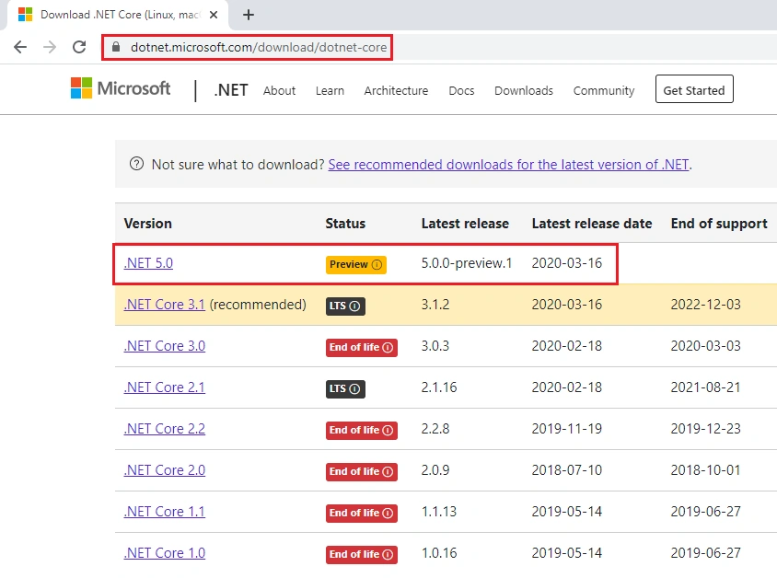Click End of life badge for .NET Core 1.1
Image resolution: width=777 pixels, height=578 pixels.
[x=361, y=513]
